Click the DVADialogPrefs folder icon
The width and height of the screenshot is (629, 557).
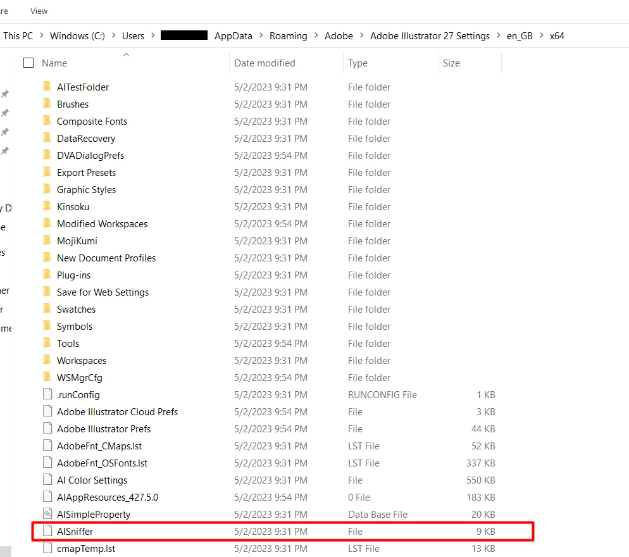point(47,154)
